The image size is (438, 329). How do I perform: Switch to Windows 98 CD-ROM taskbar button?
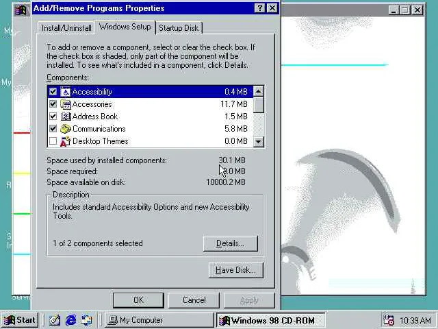click(x=271, y=320)
